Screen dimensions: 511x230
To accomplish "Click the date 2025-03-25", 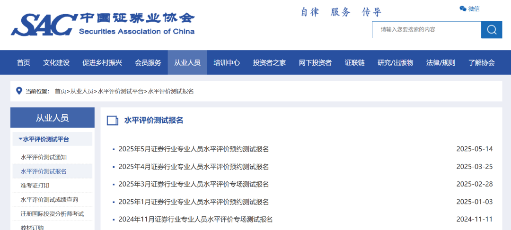I will pos(475,167).
